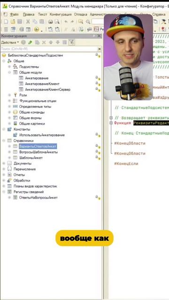
Task: Expand the Общие картинки node
Action: pyautogui.click(x=9, y=124)
